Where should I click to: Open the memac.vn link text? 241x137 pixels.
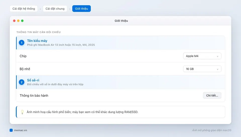coord(20,130)
